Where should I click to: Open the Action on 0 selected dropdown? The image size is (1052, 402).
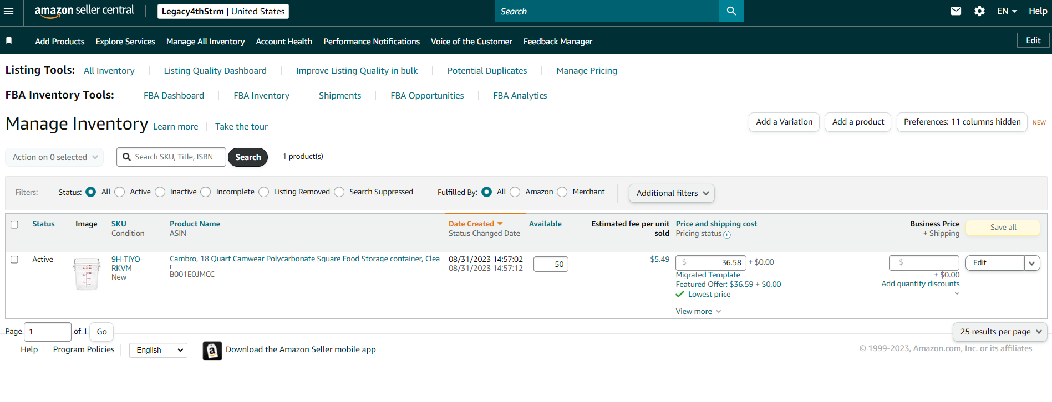(55, 157)
